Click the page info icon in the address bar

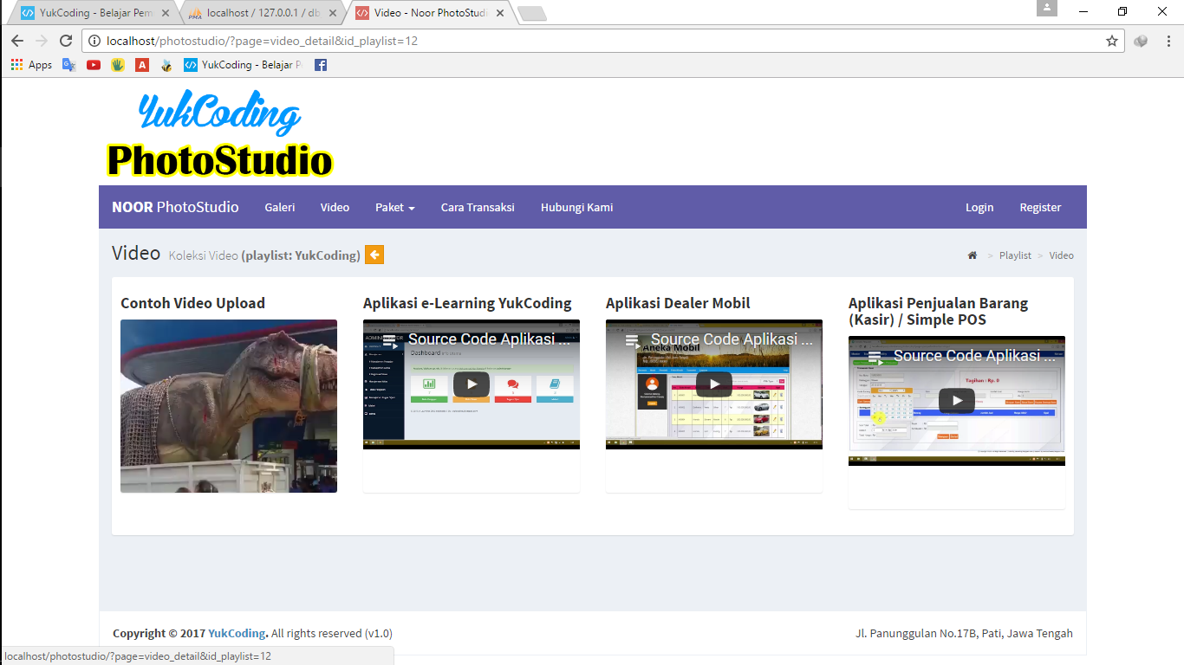click(x=93, y=40)
